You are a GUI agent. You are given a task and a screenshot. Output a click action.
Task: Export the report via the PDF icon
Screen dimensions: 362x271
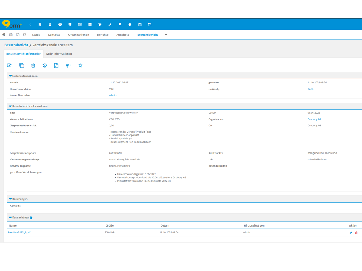(x=56, y=65)
